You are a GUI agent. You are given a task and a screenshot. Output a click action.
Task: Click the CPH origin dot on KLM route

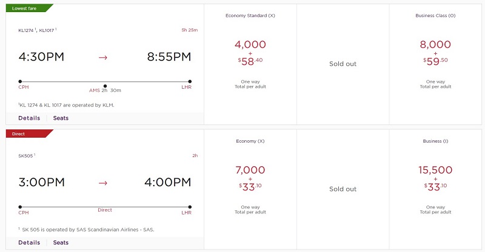(x=20, y=82)
